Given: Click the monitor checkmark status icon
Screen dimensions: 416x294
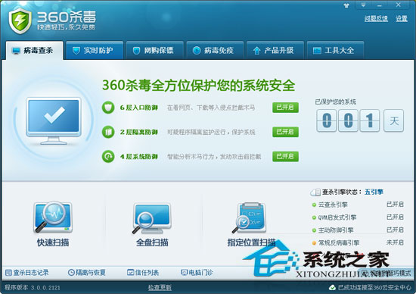Looking at the screenshot, I should (x=54, y=121).
